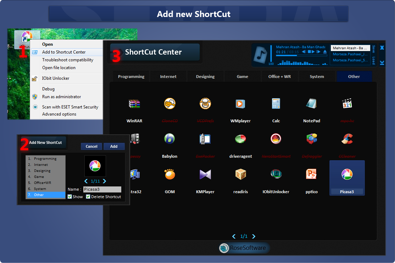Choose Add to Shortcut Center

pyautogui.click(x=67, y=52)
